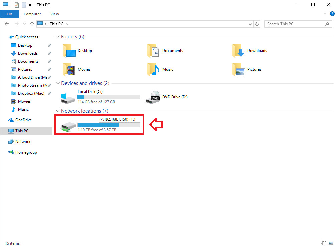The height and width of the screenshot is (247, 336).
Task: Open the DVD Drive (D:) icon
Action: (x=152, y=97)
